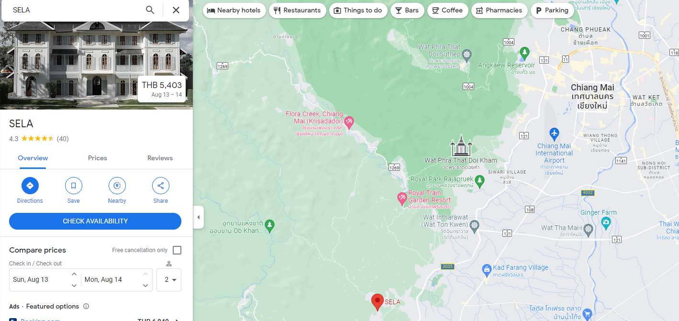Collapse the side panel arrow
This screenshot has height=321, width=679.
point(198,218)
